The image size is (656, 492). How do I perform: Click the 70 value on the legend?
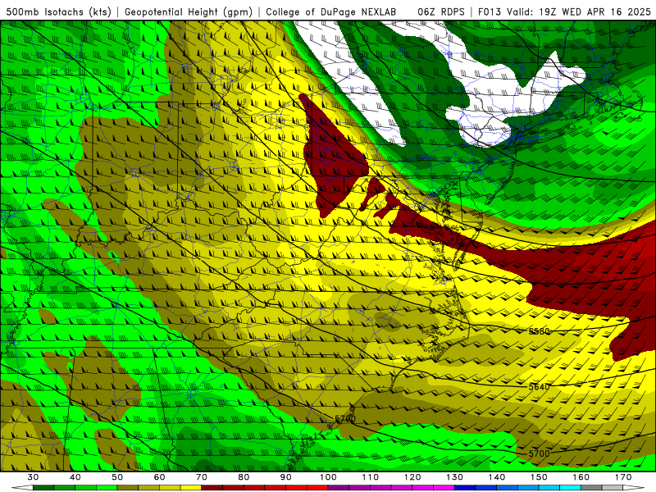click(x=202, y=477)
